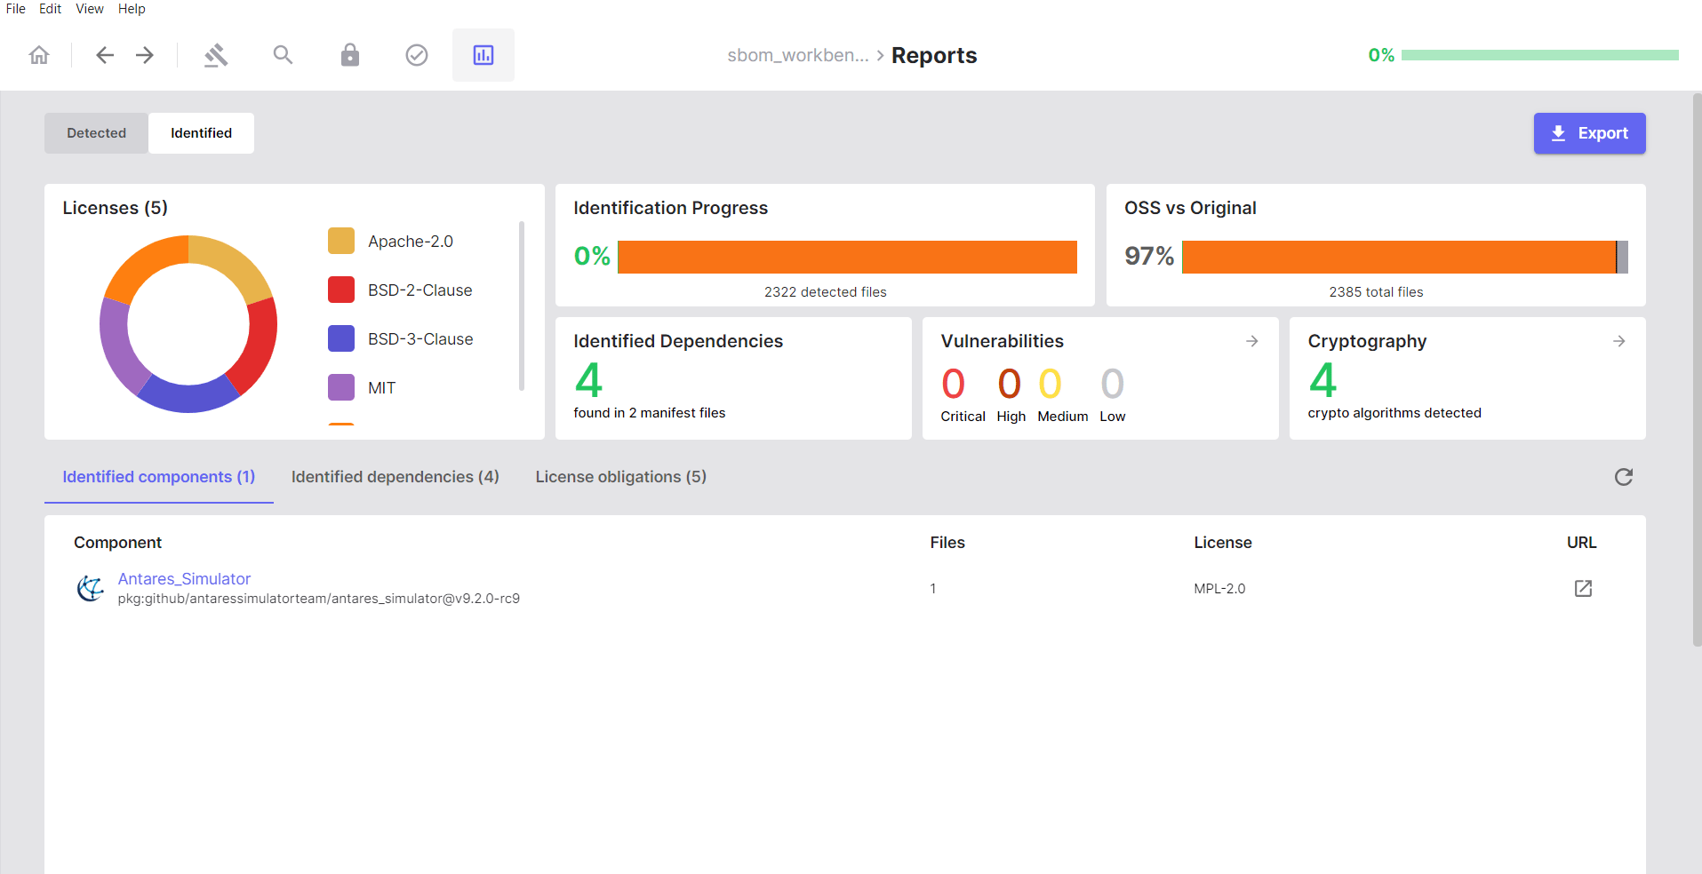This screenshot has height=874, width=1702.
Task: Click the top green scan progress bar
Action: pos(1540,55)
